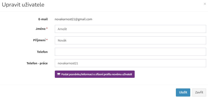Click the envelope icon on the purple button

point(59,74)
